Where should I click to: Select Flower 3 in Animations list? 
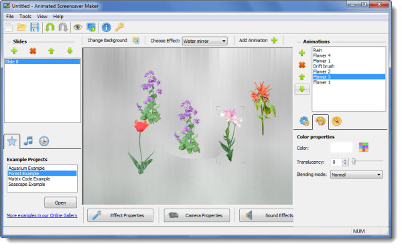pos(348,77)
